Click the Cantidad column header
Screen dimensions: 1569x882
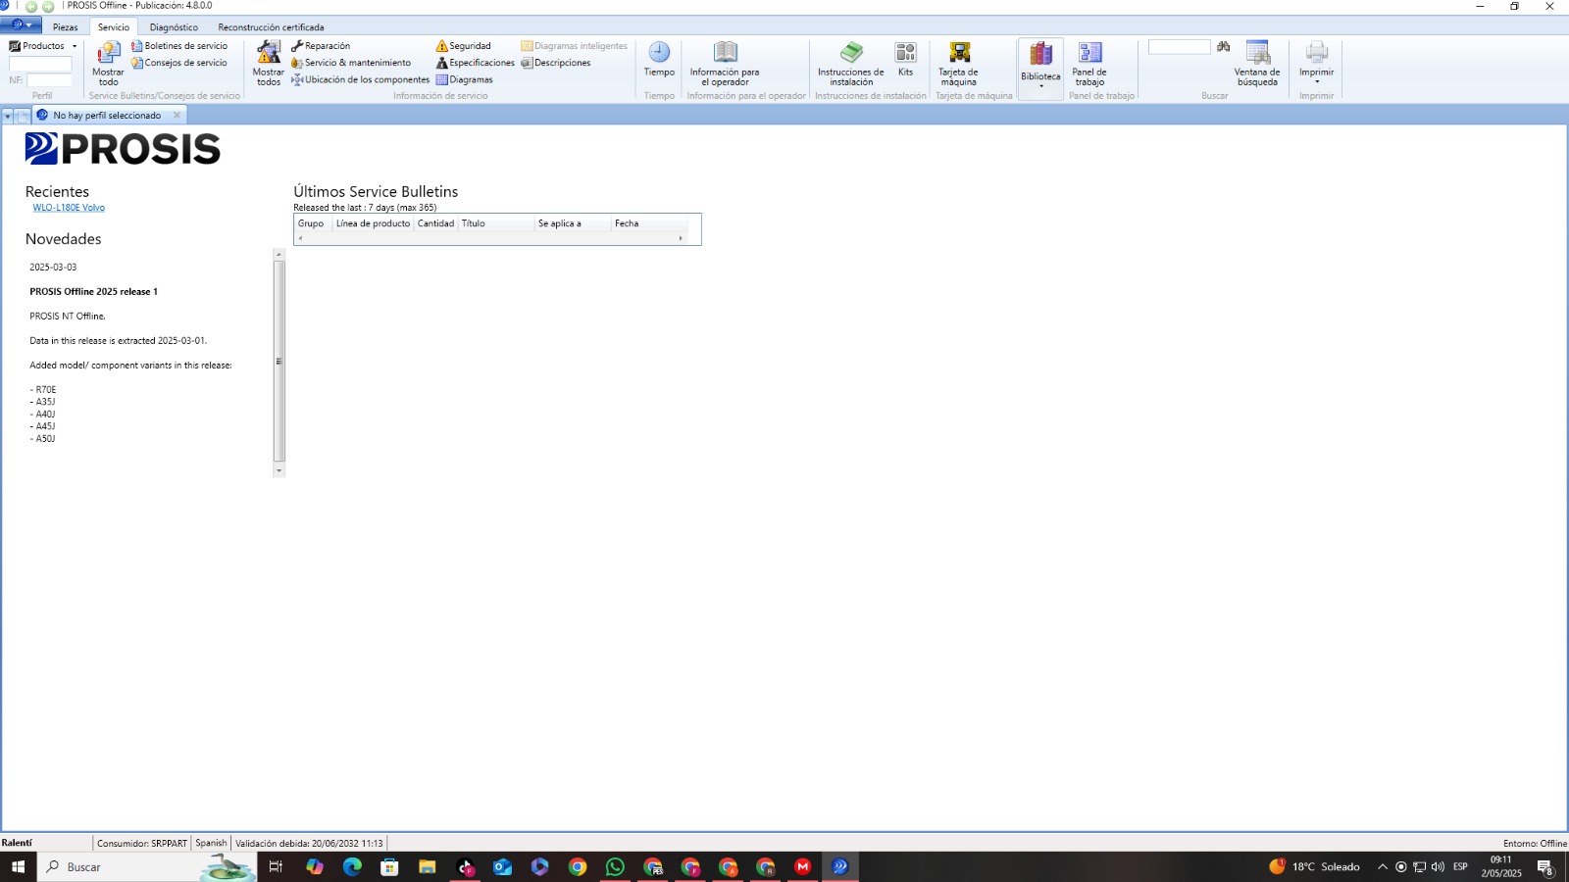coord(436,223)
